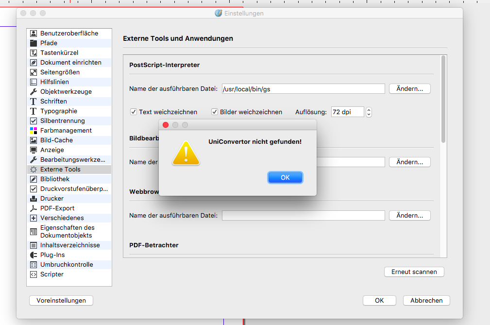Click the Plug-Ins icon
This screenshot has width=490, height=325.
(x=34, y=255)
